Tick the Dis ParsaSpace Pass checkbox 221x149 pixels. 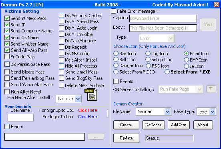(x=7, y=64)
